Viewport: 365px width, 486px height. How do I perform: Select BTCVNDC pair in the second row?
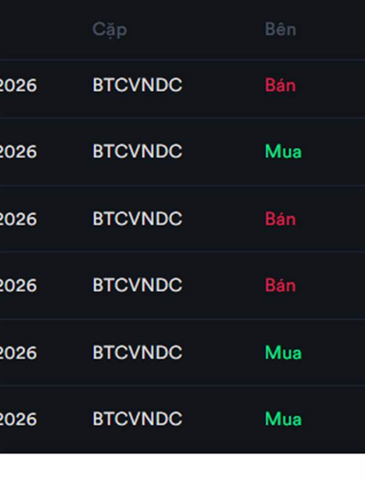point(137,151)
